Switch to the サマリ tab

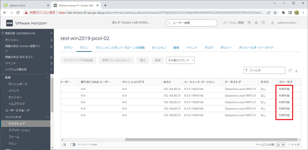68,47
